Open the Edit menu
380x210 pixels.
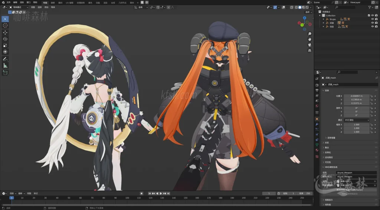(15, 3)
